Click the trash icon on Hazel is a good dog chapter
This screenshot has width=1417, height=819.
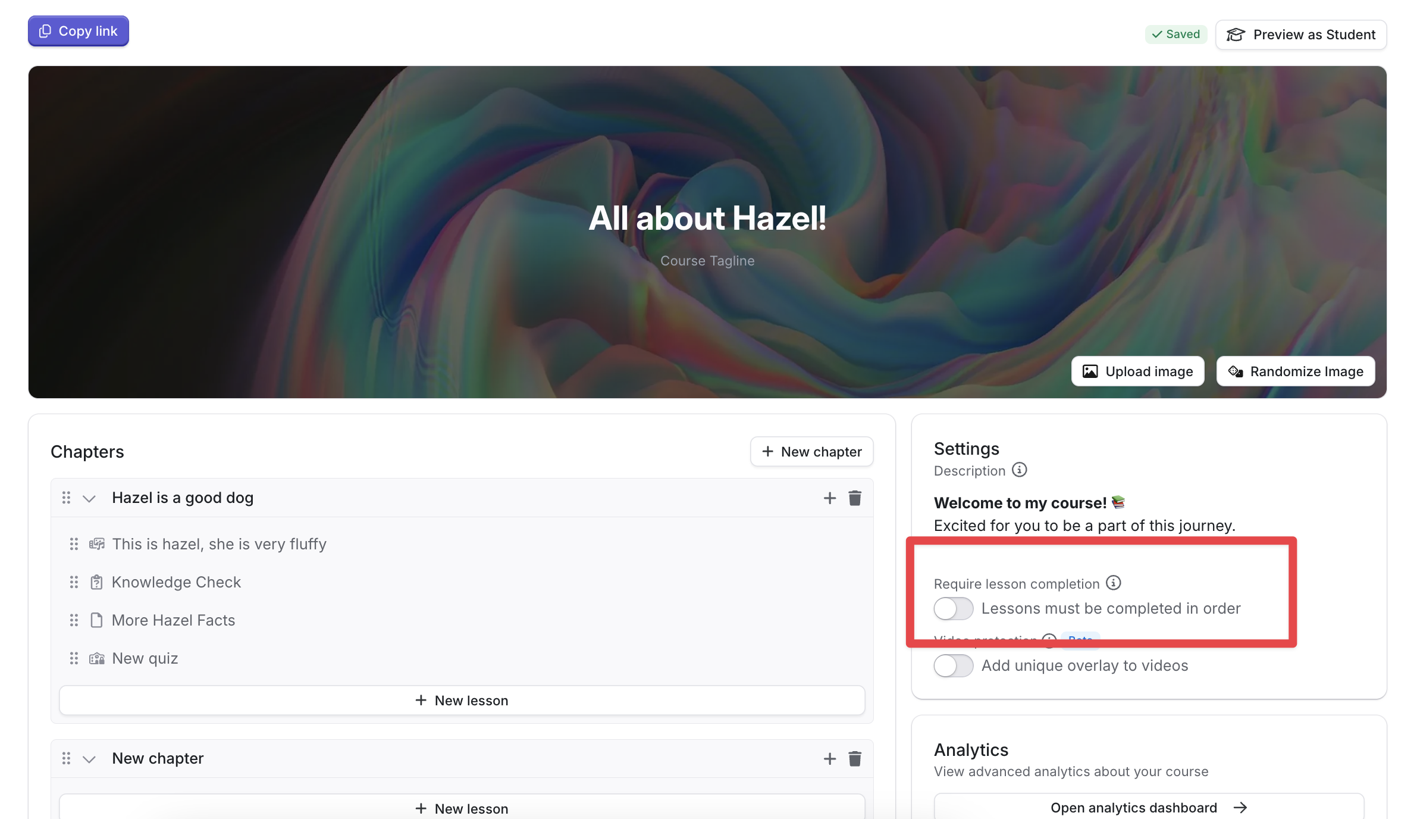(855, 498)
